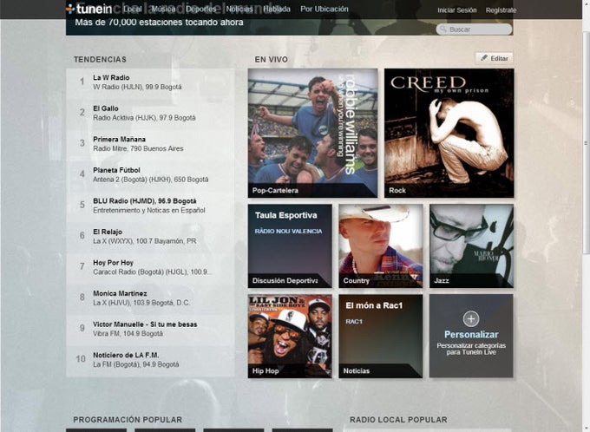This screenshot has height=432, width=590.
Task: Open the Hablada menu
Action: [277, 9]
